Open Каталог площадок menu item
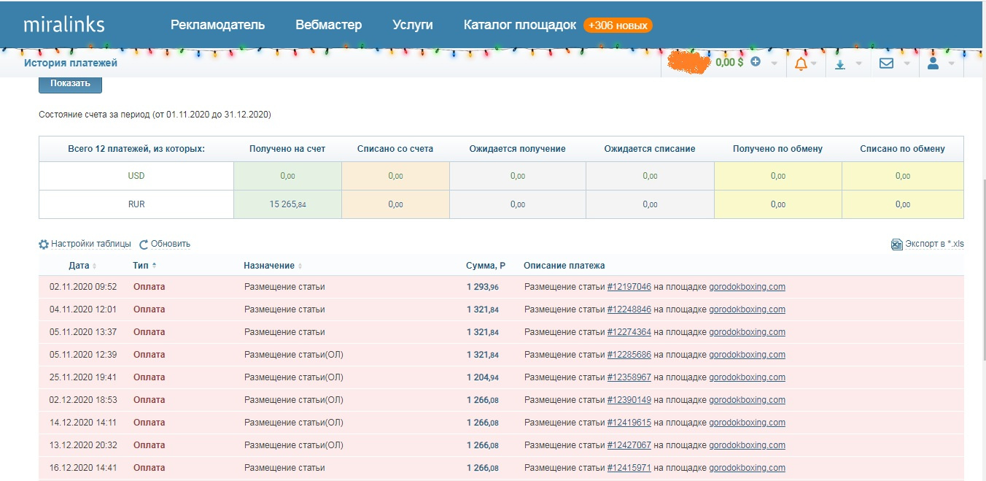The width and height of the screenshot is (986, 481). click(520, 25)
